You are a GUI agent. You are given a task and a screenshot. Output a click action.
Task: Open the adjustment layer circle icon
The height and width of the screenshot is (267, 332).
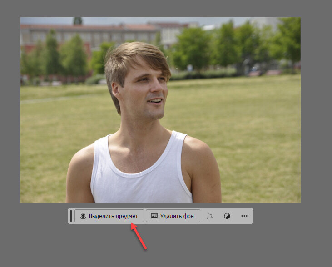[x=227, y=216]
